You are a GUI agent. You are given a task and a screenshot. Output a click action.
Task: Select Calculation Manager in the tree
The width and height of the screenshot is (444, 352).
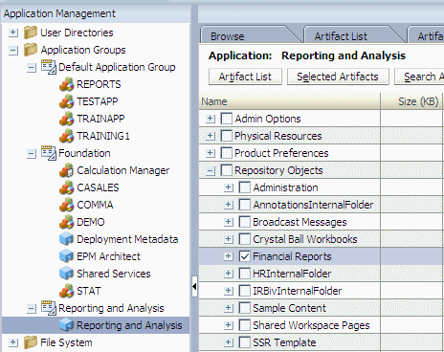tap(123, 170)
